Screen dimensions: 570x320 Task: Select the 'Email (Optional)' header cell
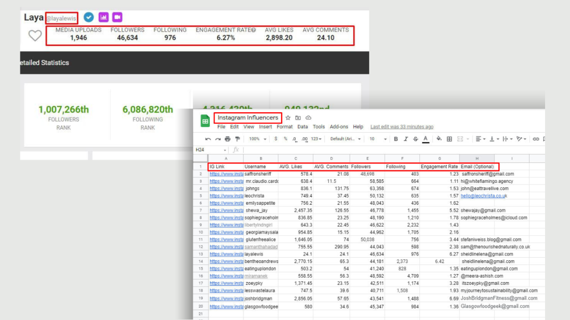click(477, 167)
